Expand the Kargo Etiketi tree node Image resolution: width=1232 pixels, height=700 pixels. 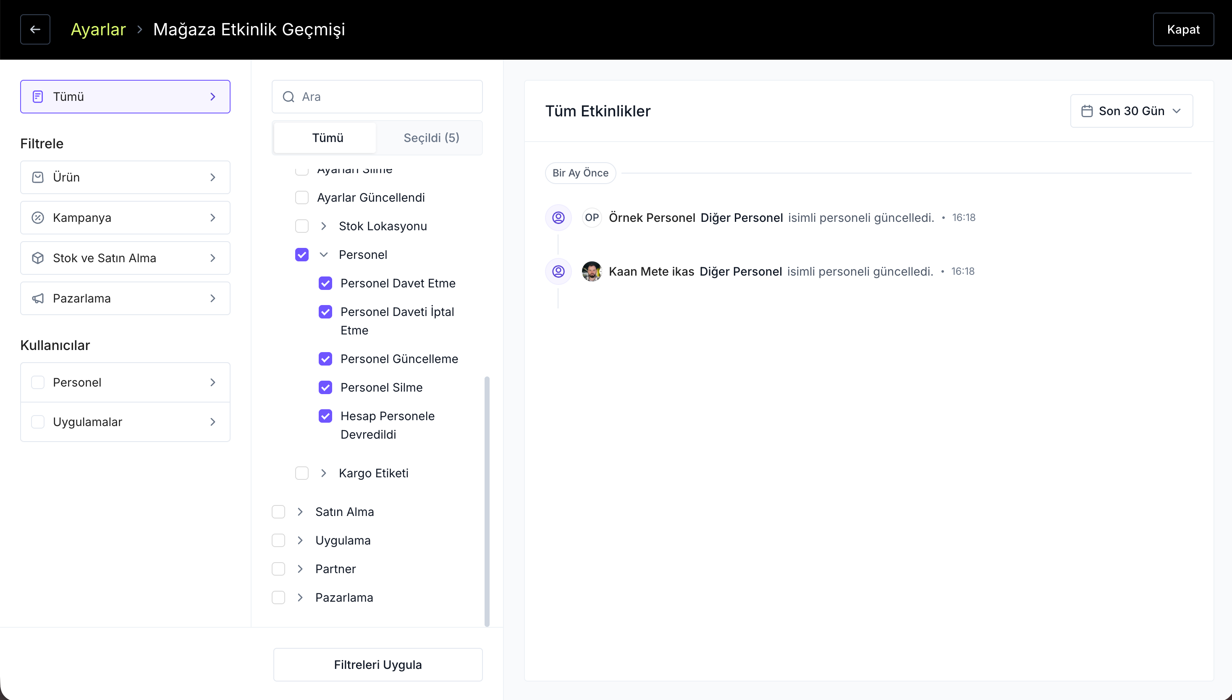[x=324, y=473]
